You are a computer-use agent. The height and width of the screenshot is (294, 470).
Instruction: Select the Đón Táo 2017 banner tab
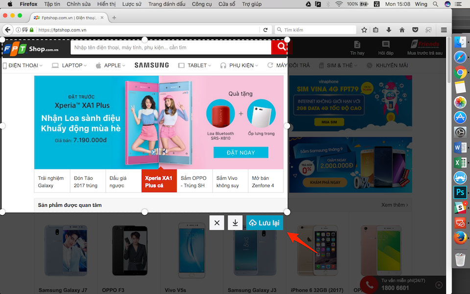click(x=88, y=181)
